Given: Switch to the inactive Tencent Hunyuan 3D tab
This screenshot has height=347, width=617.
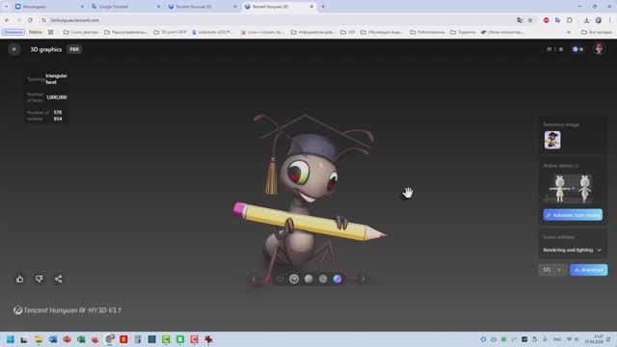Looking at the screenshot, I should [x=201, y=7].
